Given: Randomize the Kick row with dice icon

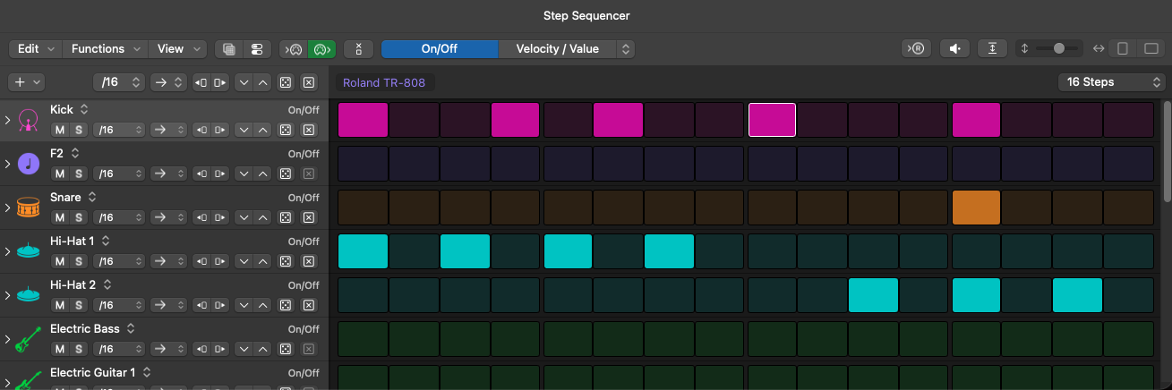Looking at the screenshot, I should coord(285,130).
